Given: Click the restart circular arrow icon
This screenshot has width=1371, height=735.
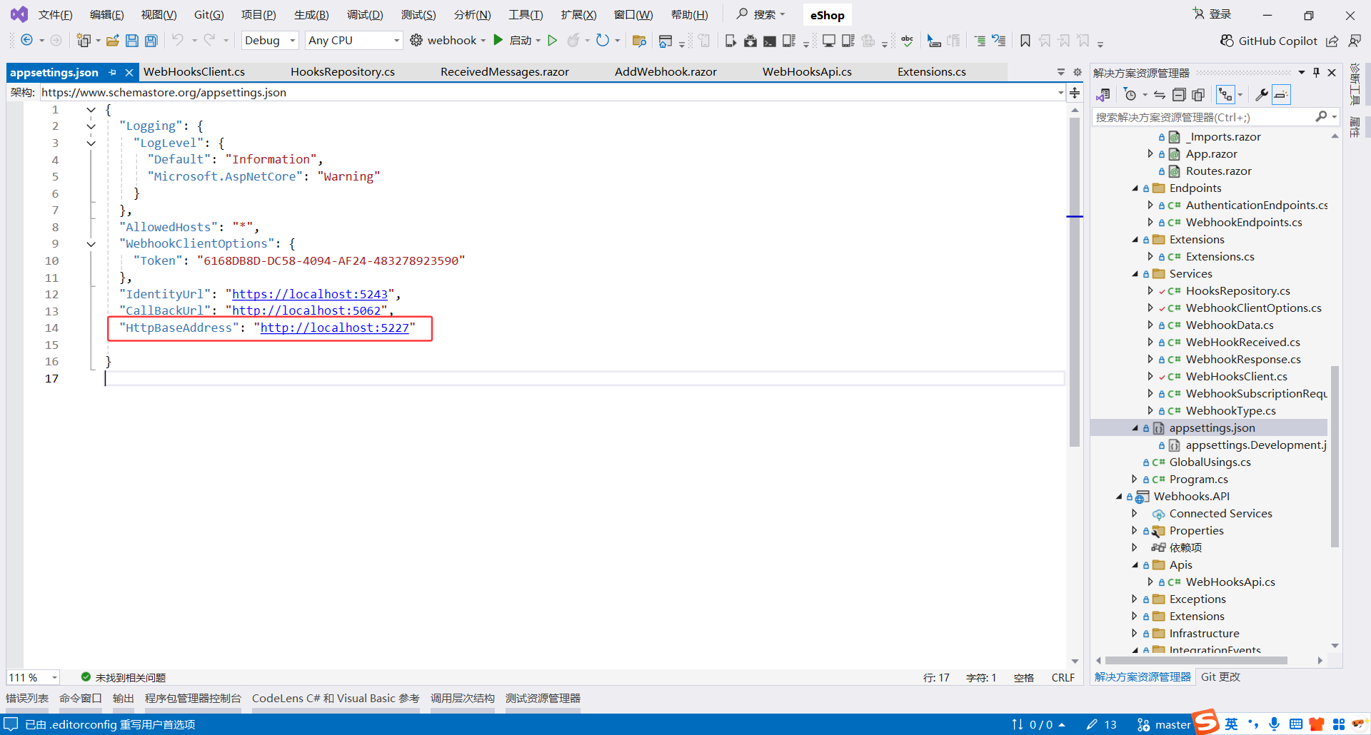Looking at the screenshot, I should tap(603, 41).
